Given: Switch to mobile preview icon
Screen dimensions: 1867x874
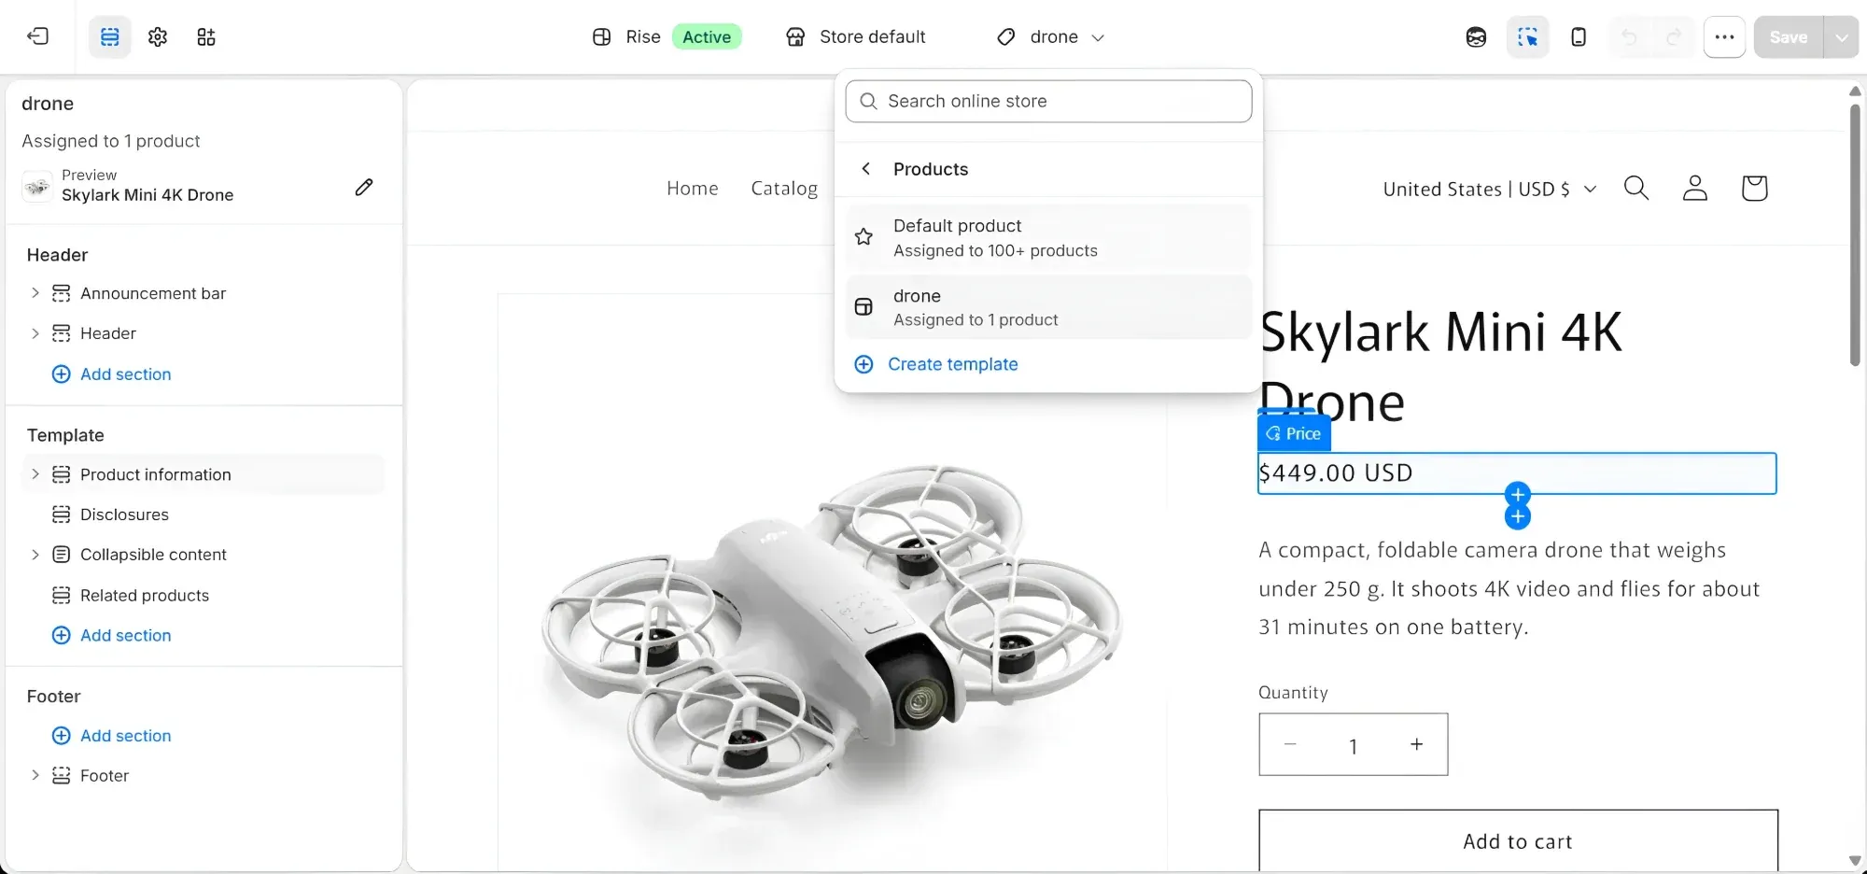Looking at the screenshot, I should (1579, 37).
